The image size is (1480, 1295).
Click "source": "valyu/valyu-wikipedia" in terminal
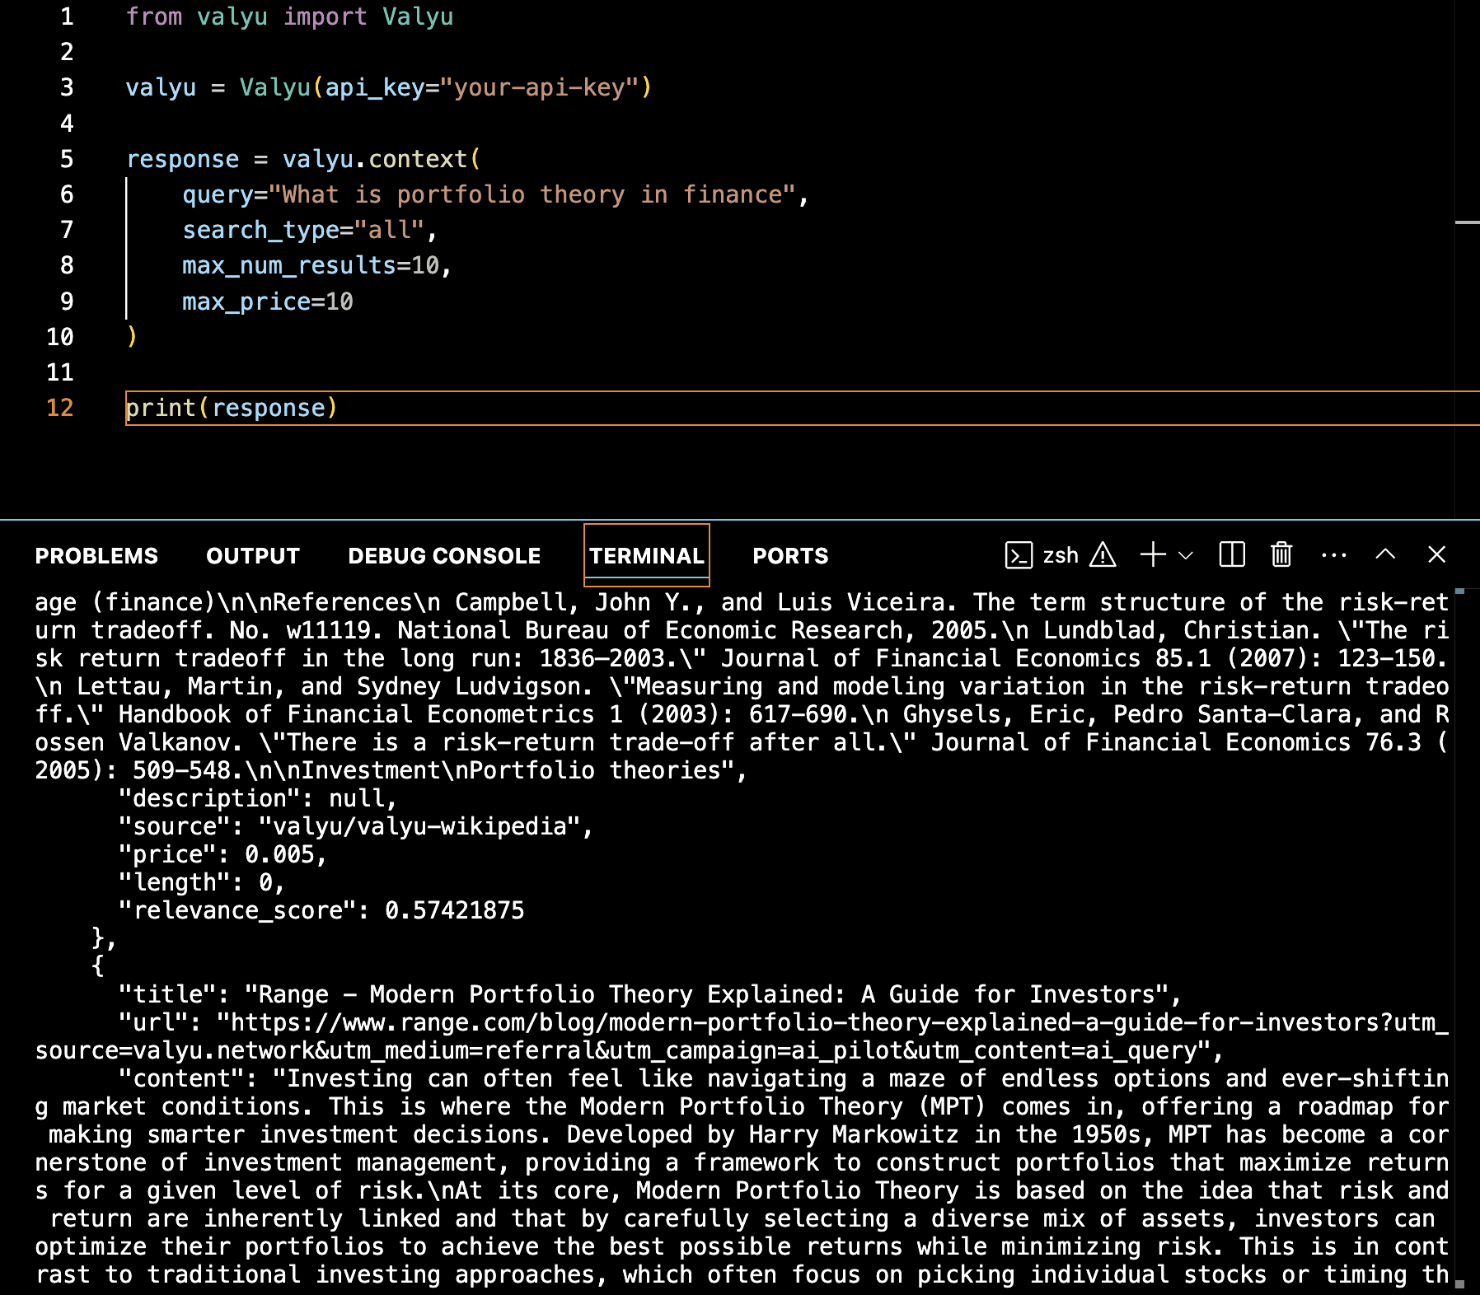[355, 826]
